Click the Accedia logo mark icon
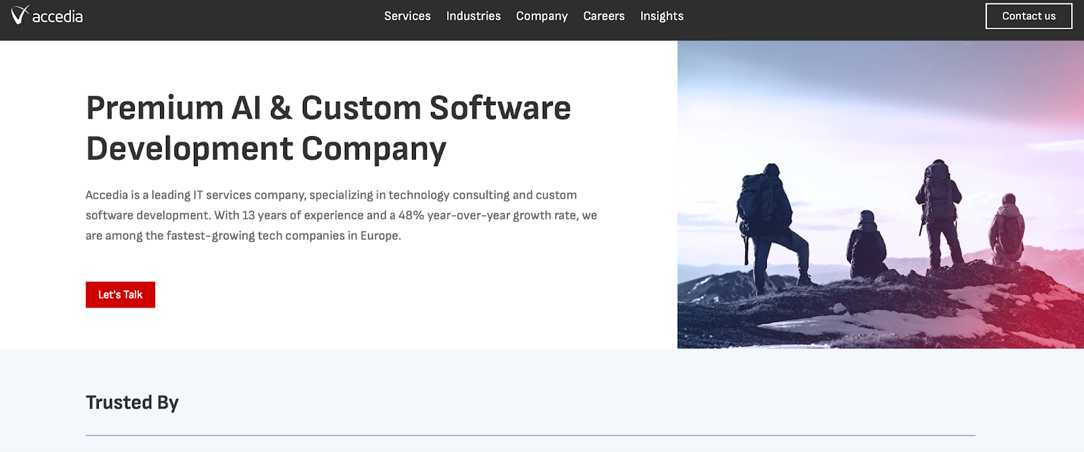 click(20, 14)
